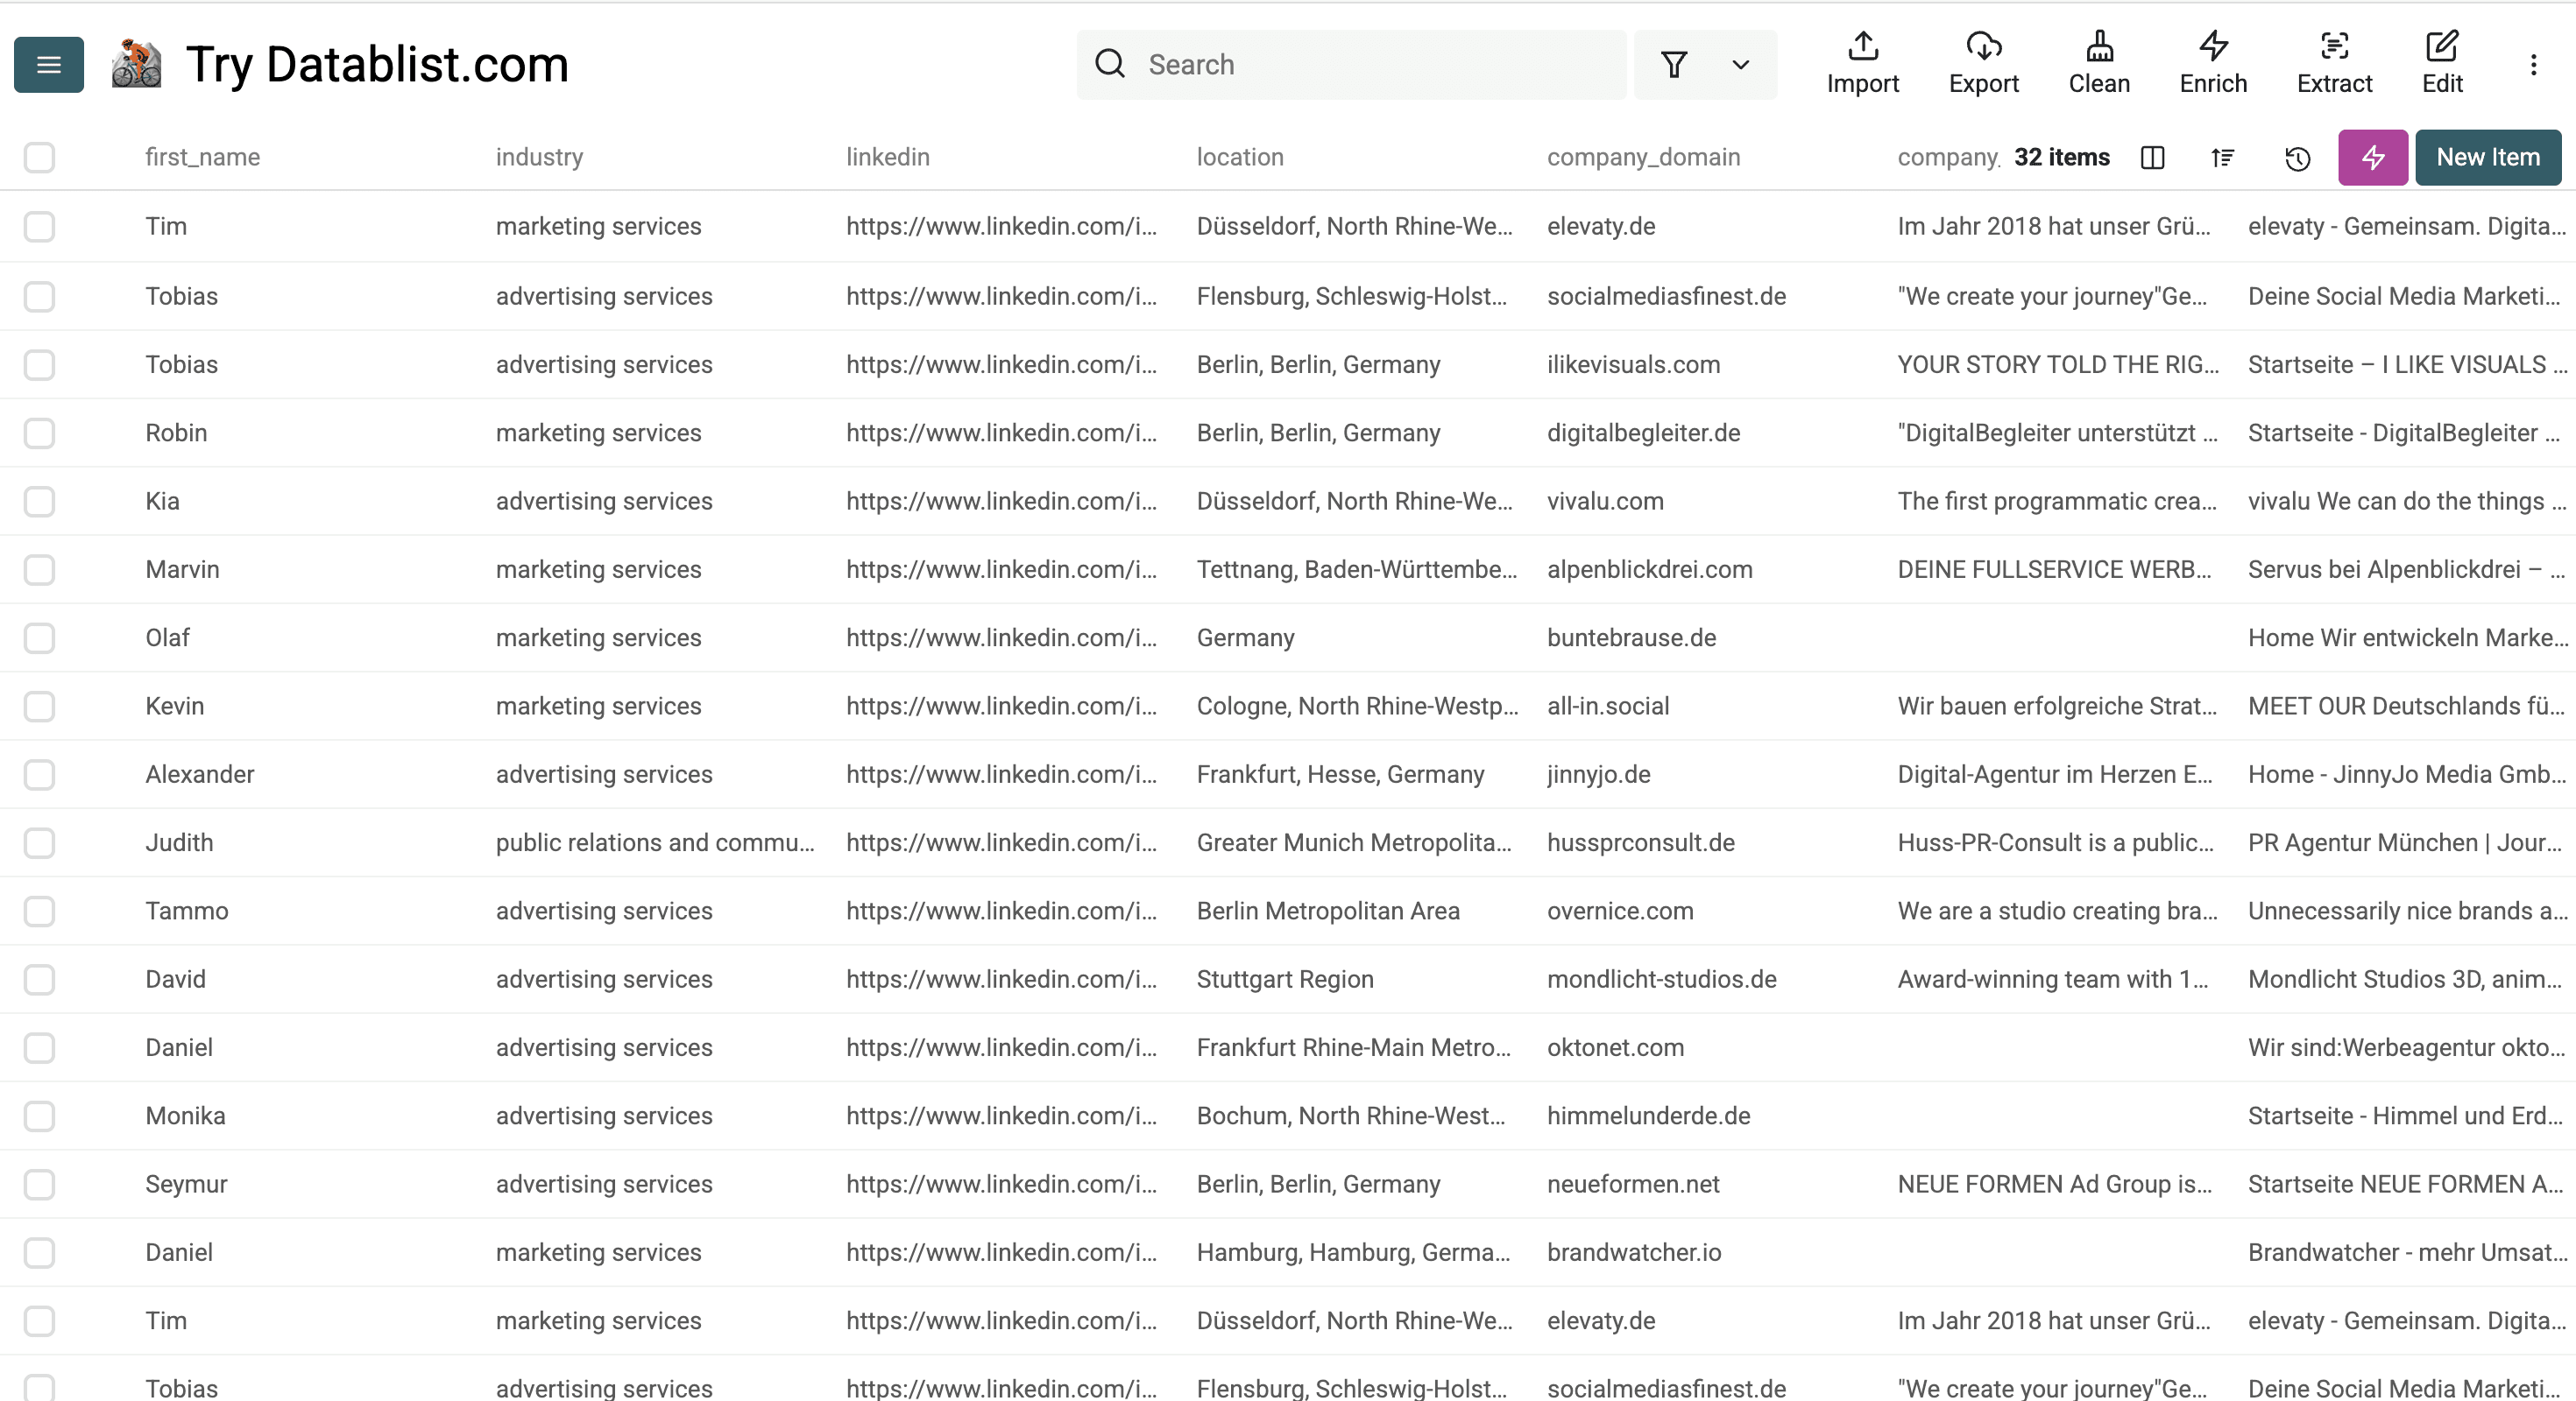Check the checkbox on Tim's row
The image size is (2576, 1401).
click(39, 226)
